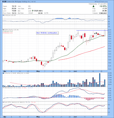This screenshot has width=114, height=118.
Task: Click the green arrow beside Last 13525 shrs
Action: (x=32, y=11)
